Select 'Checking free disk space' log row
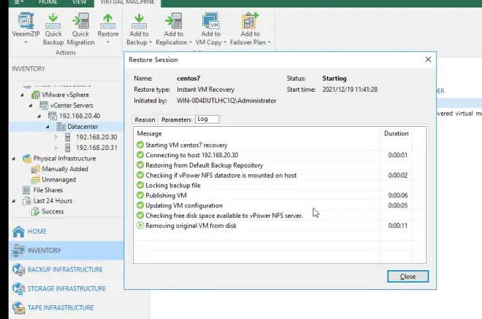The width and height of the screenshot is (482, 319). (280, 216)
